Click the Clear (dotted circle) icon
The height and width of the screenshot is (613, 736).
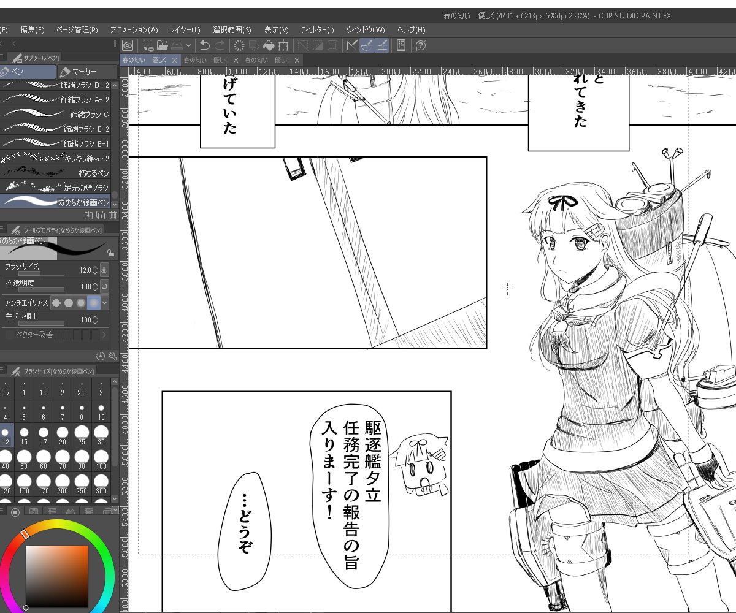pyautogui.click(x=239, y=45)
